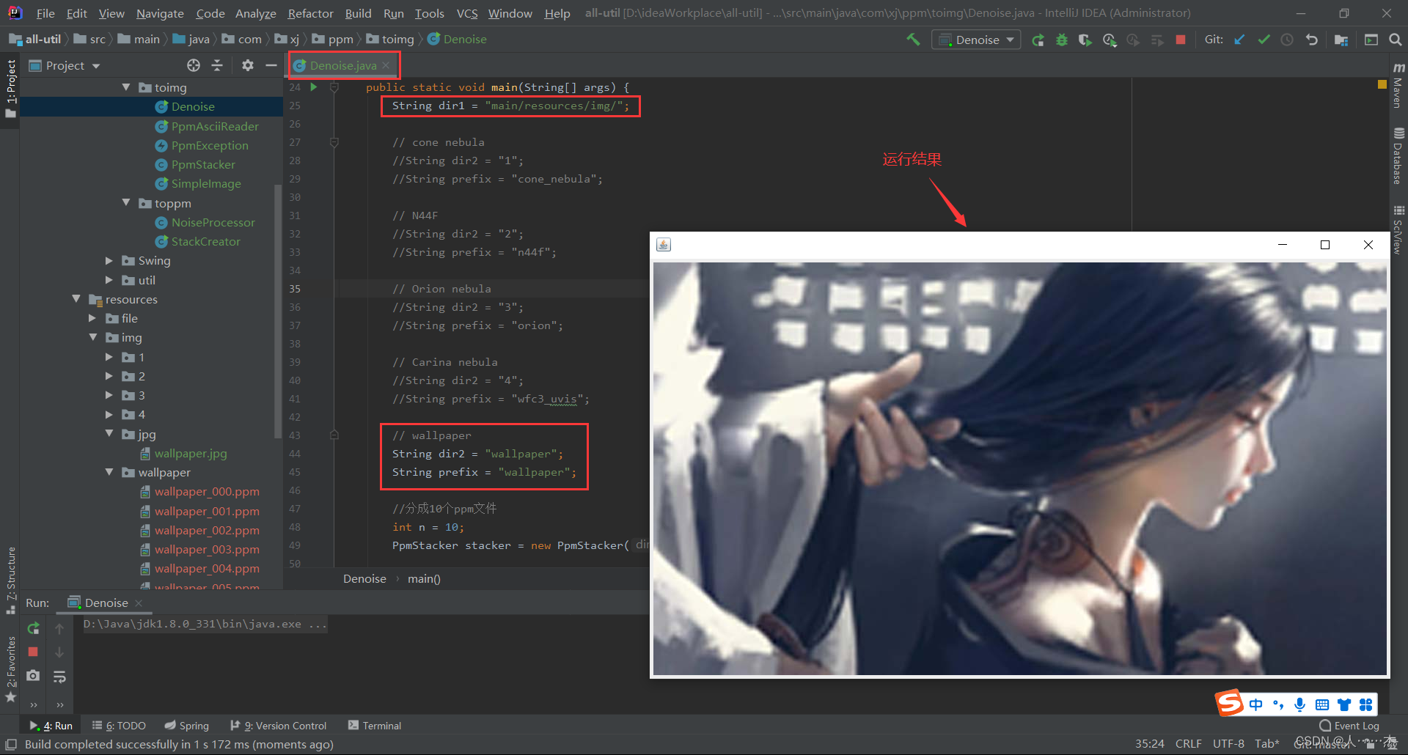1408x755 pixels.
Task: Collapse all in Project panel
Action: point(217,65)
